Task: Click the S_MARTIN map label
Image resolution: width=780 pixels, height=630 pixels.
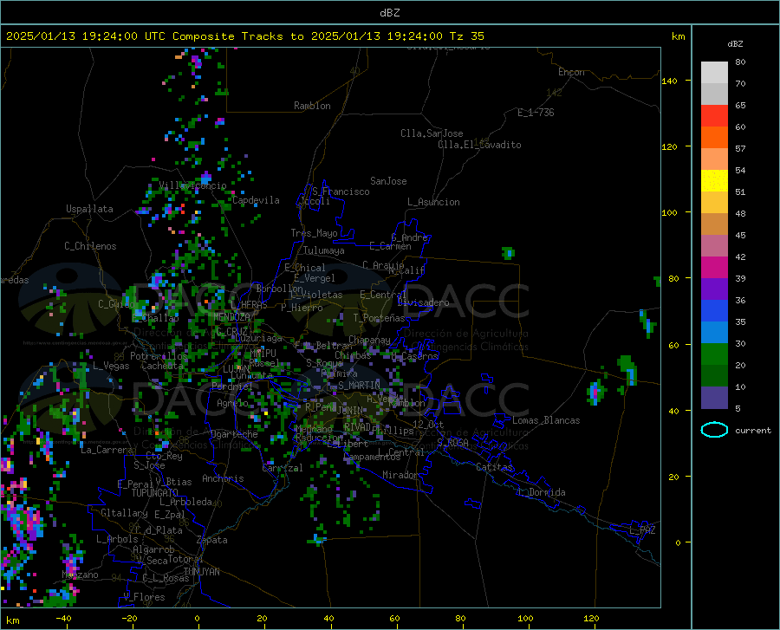Action: [x=359, y=386]
